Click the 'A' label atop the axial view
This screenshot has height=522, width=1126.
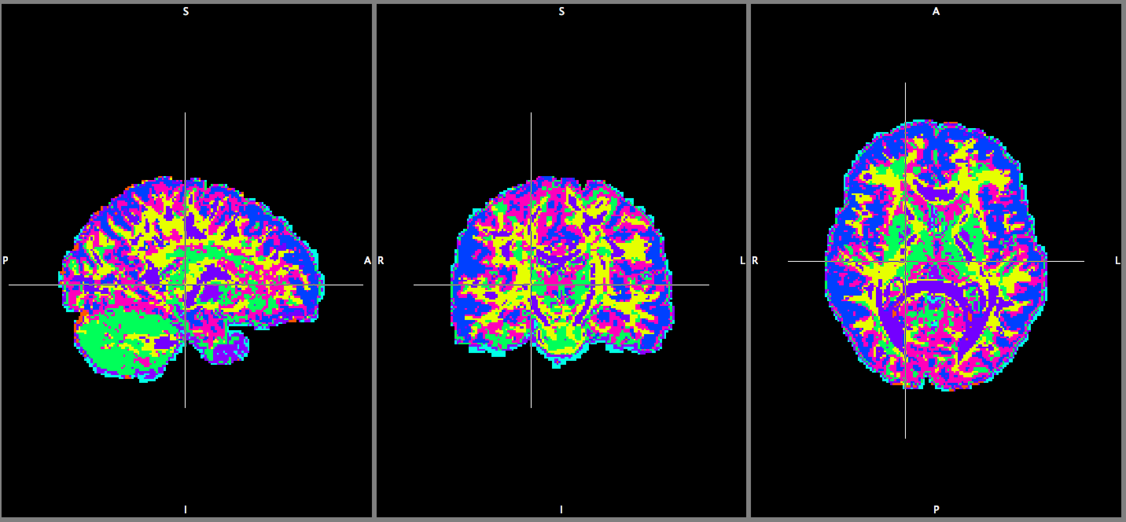click(936, 12)
